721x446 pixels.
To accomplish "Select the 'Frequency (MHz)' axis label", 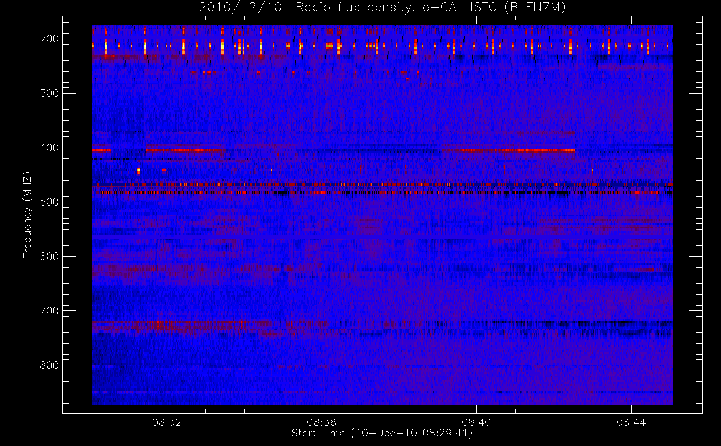I will [x=28, y=215].
